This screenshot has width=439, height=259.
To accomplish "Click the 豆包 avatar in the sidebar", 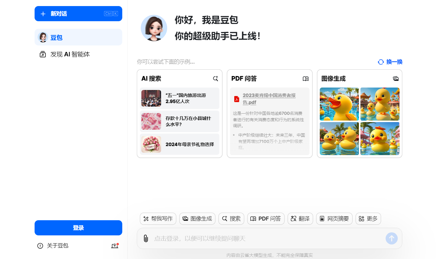I will click(43, 37).
